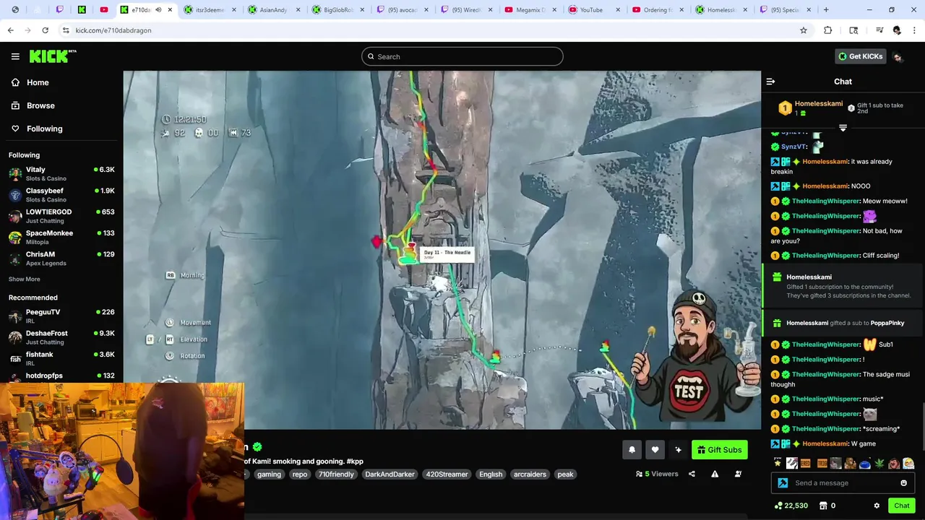Click the DarkAndDarker tag
925x520 pixels.
click(390, 474)
